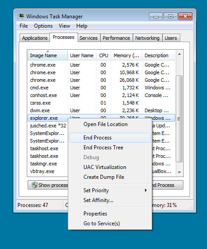Sort by Description column header
Image resolution: width=207 pixels, height=249 pixels.
point(159,55)
